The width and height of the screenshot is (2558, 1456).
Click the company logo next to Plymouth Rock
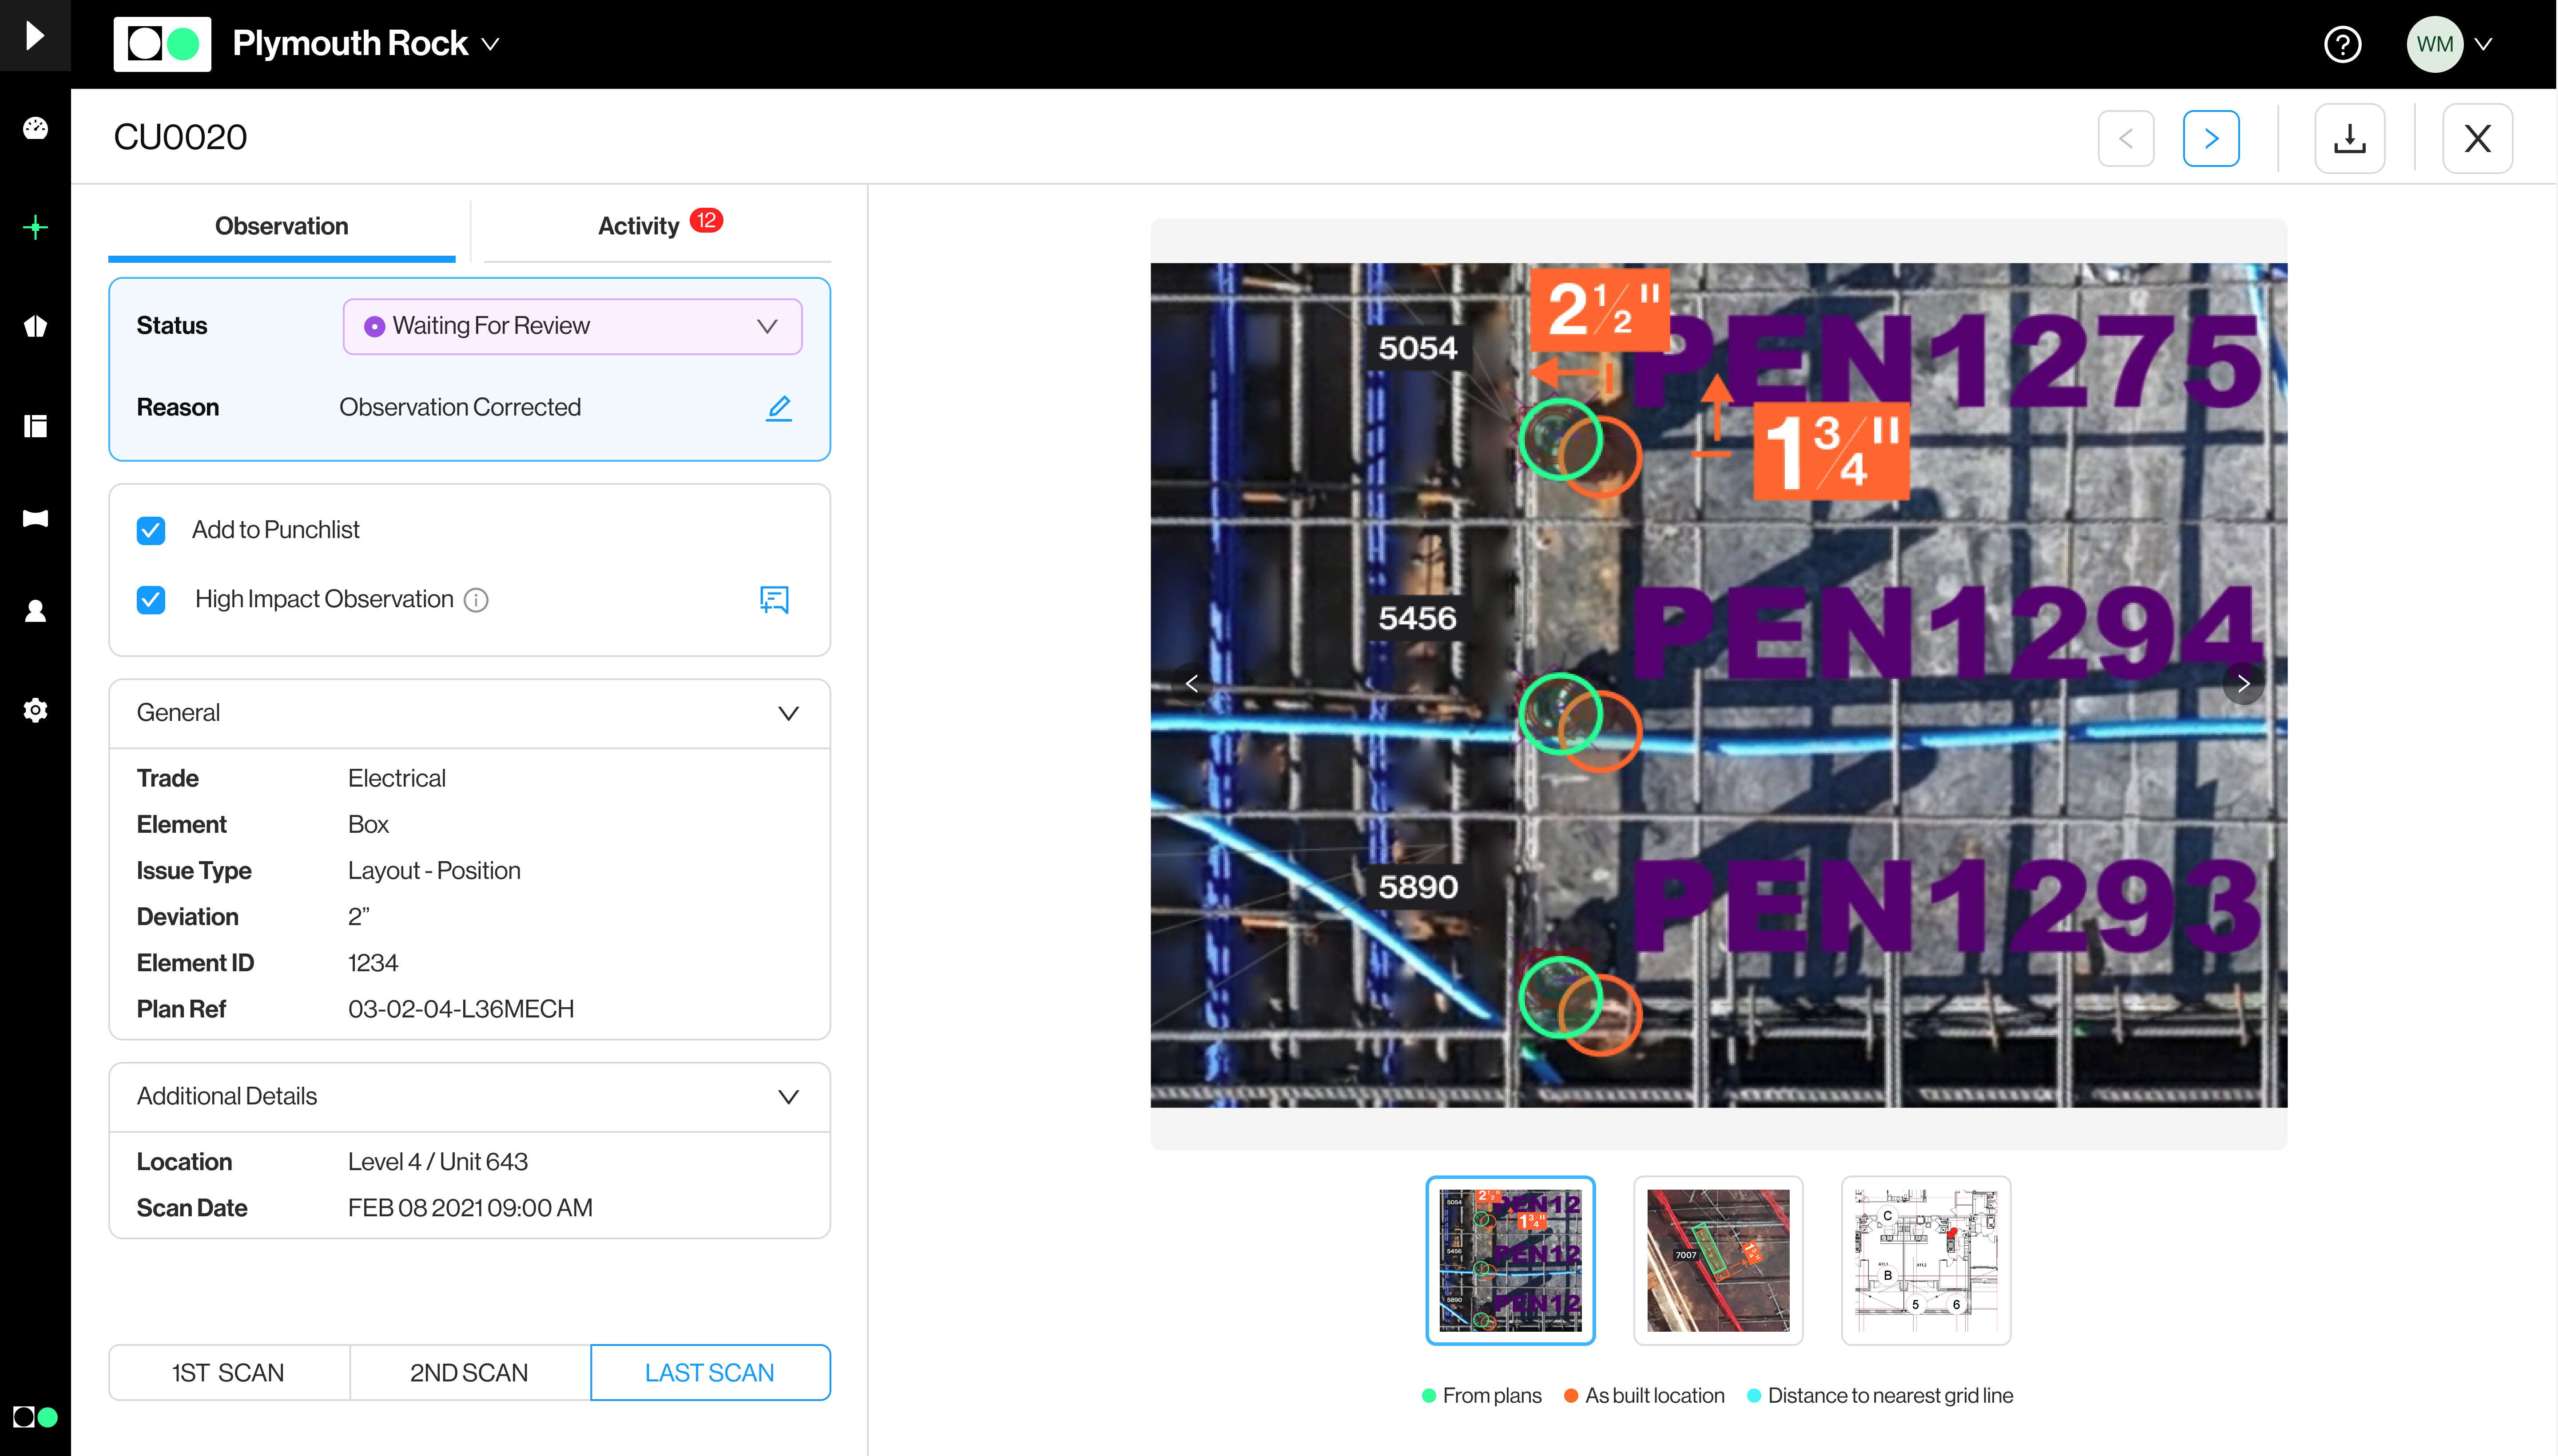click(162, 44)
